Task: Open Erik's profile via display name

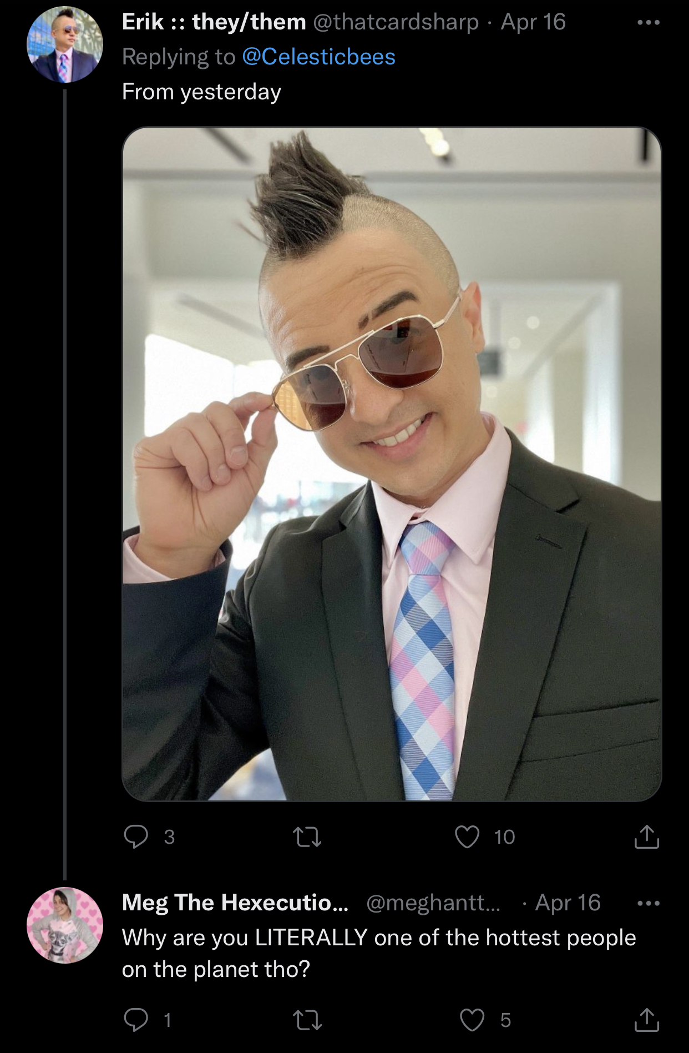Action: pos(214,22)
